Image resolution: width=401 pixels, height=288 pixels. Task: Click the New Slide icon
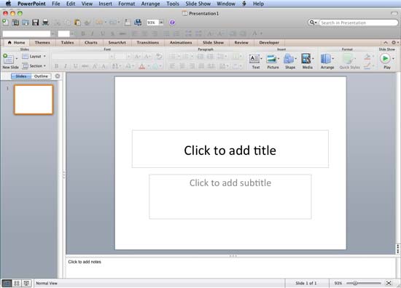click(8, 59)
